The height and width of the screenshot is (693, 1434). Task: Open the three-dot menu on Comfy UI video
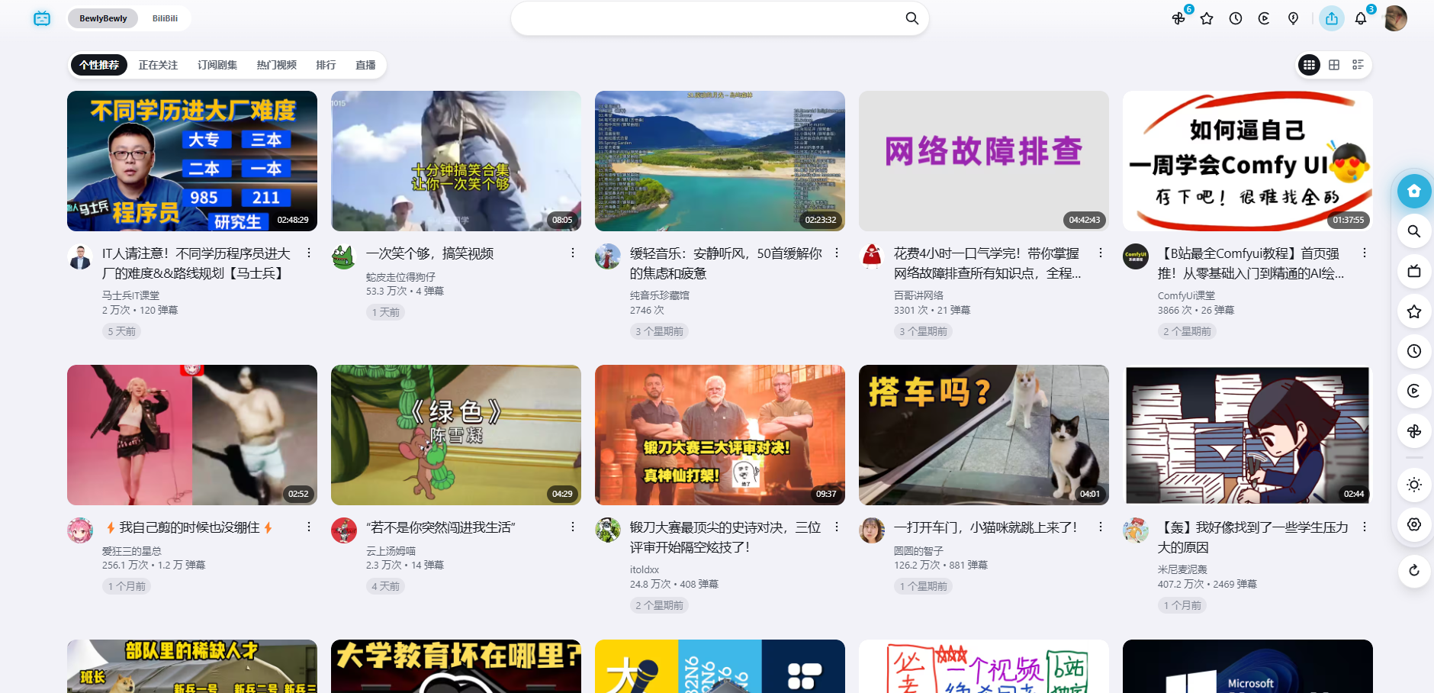coord(1364,253)
